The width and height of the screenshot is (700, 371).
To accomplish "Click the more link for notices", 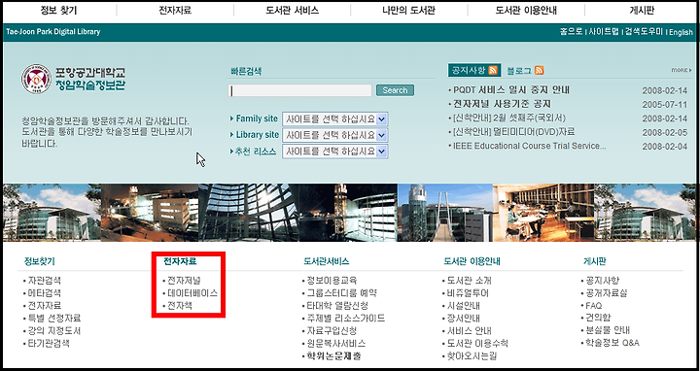I will [x=682, y=70].
